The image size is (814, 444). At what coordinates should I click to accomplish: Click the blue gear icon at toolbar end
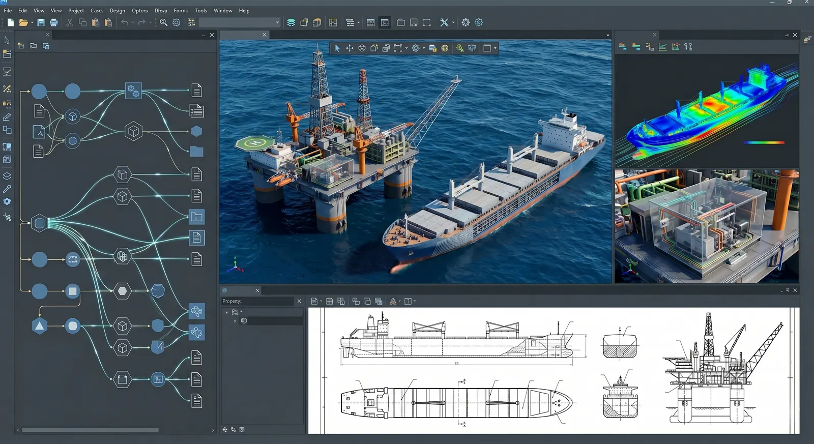click(x=479, y=22)
